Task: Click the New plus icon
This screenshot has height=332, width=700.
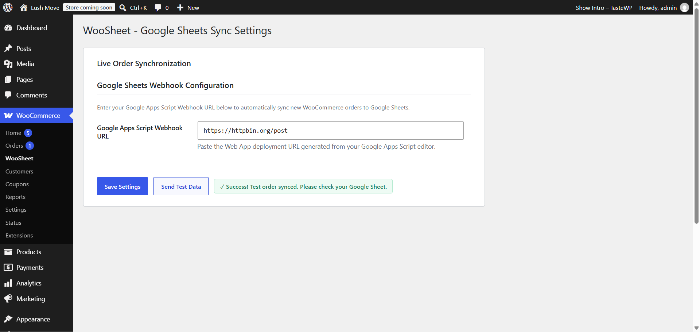Action: pyautogui.click(x=180, y=8)
